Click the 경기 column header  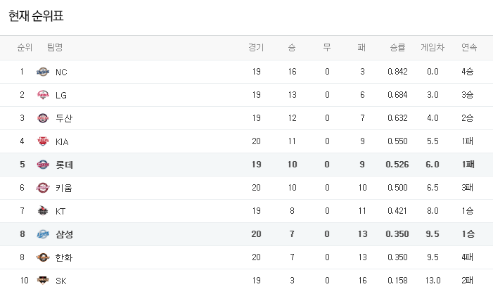point(256,48)
